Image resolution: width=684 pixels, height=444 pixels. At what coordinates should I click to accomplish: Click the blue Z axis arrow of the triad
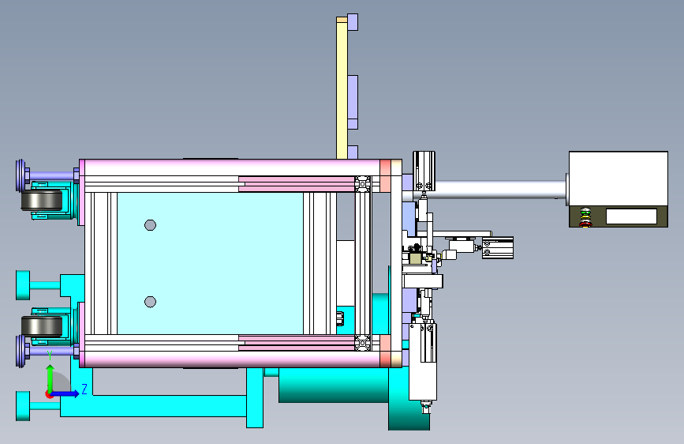click(x=66, y=393)
